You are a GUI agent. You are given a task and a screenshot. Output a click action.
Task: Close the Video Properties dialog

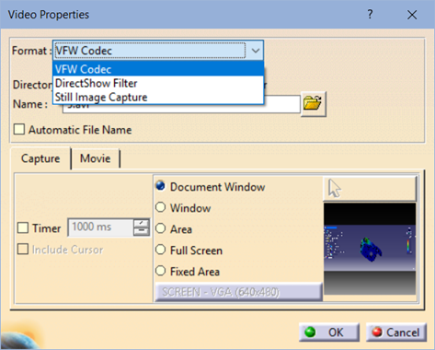click(412, 15)
